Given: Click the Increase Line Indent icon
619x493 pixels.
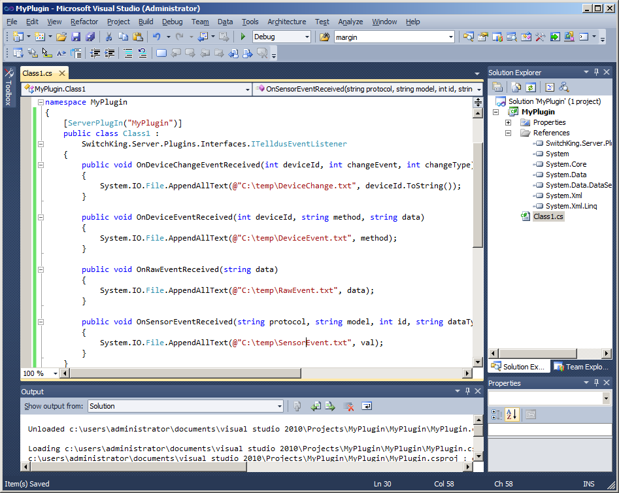Looking at the screenshot, I should coord(109,54).
